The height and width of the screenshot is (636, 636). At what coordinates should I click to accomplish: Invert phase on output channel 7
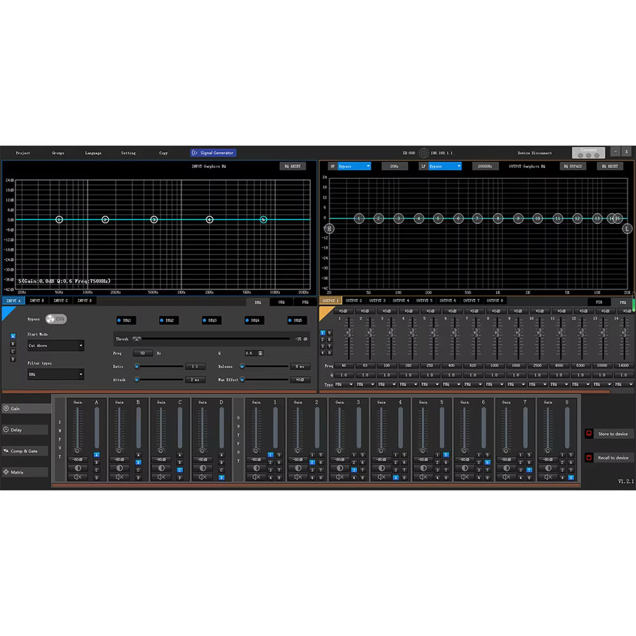[x=506, y=468]
